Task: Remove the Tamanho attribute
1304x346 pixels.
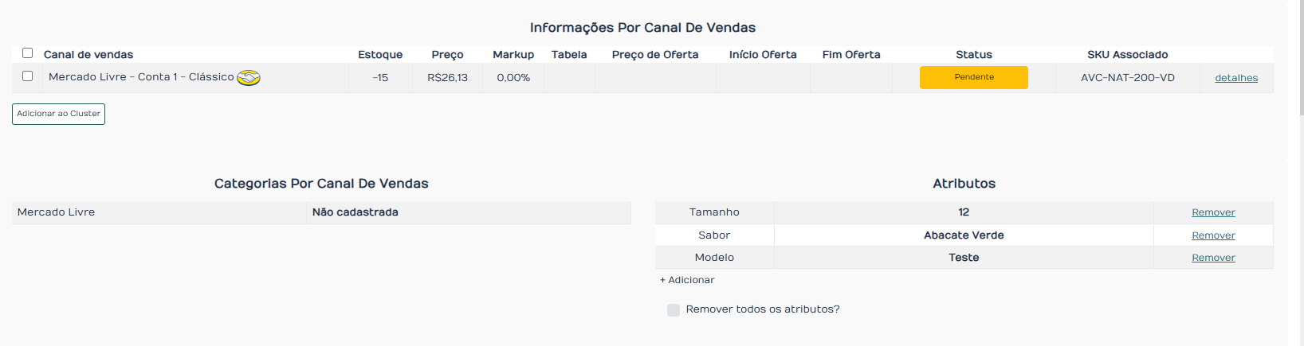Action: (x=1212, y=212)
